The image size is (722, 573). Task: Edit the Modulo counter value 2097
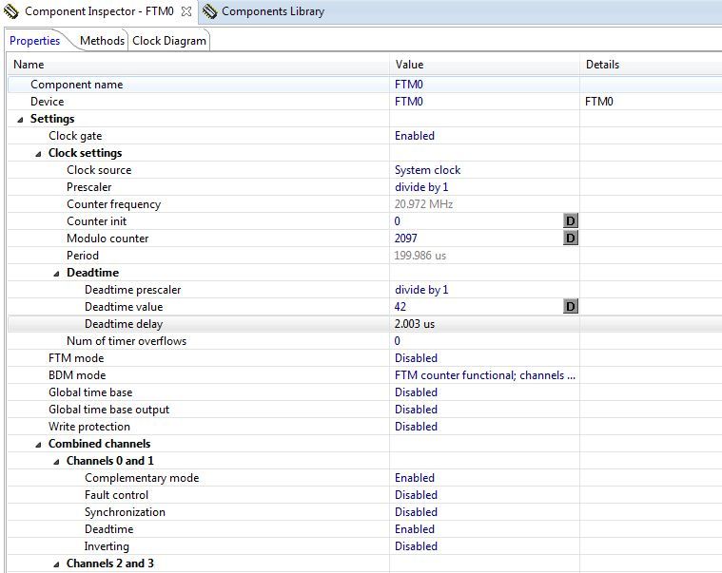[x=406, y=239]
